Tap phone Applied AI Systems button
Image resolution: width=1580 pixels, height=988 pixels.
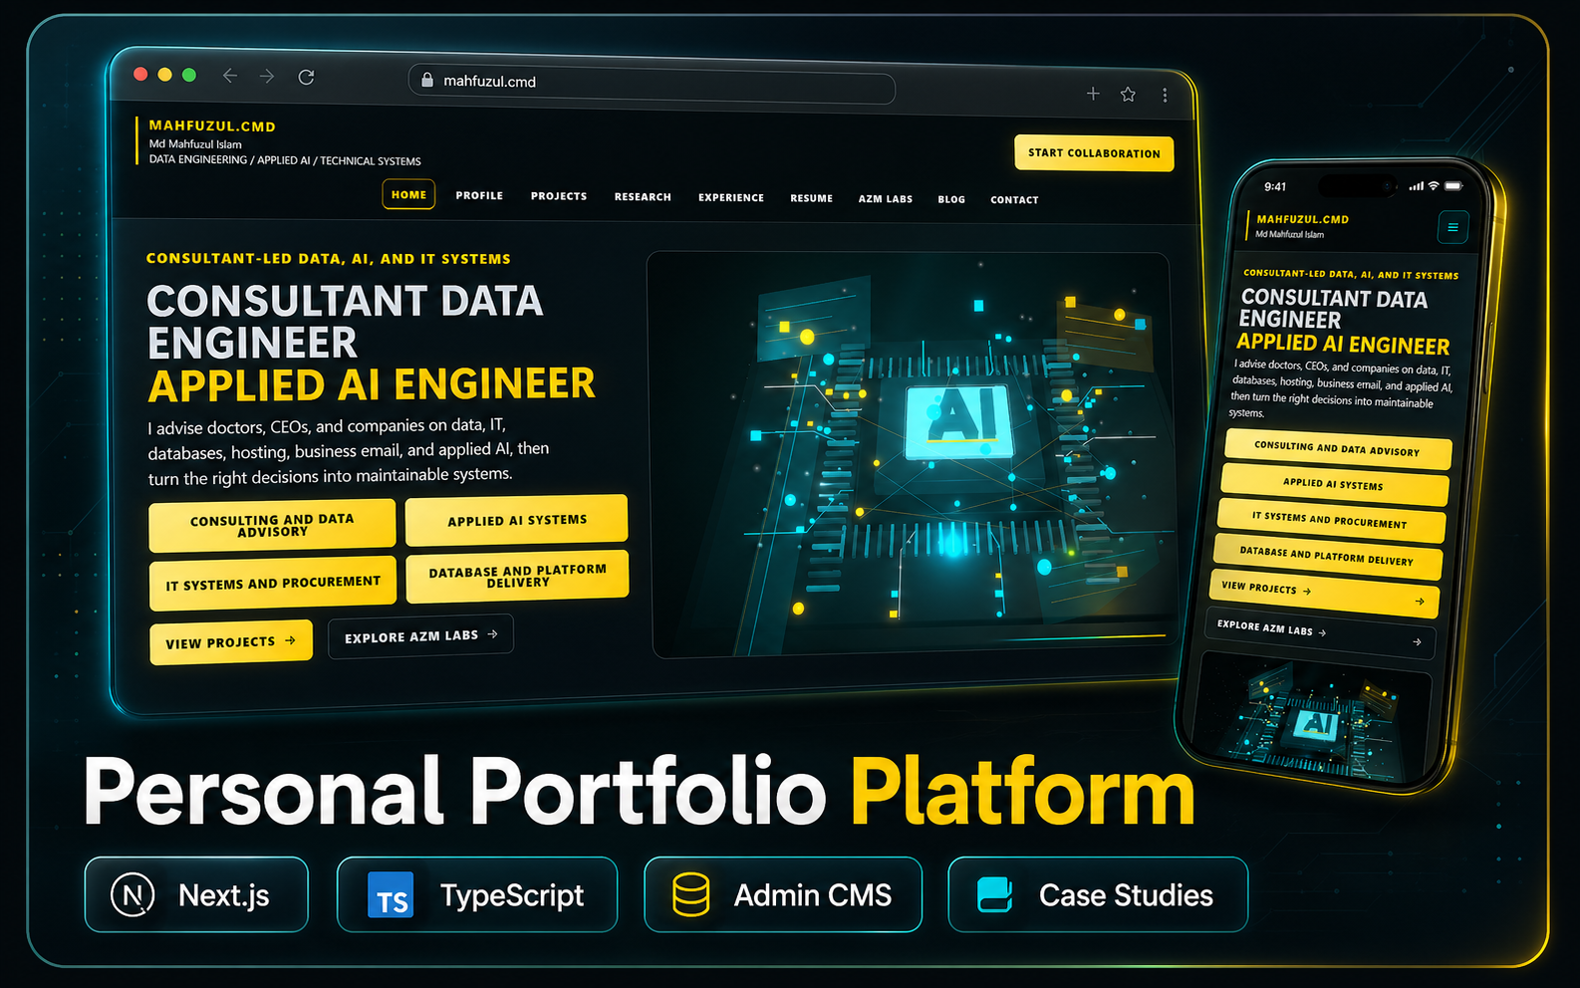[1334, 484]
